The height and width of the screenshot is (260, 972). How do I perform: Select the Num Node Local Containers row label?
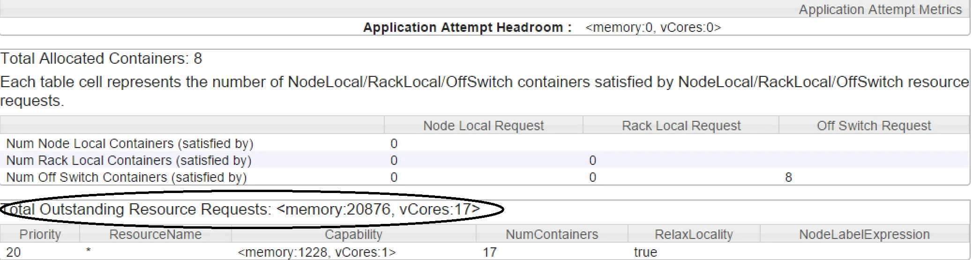tap(129, 143)
